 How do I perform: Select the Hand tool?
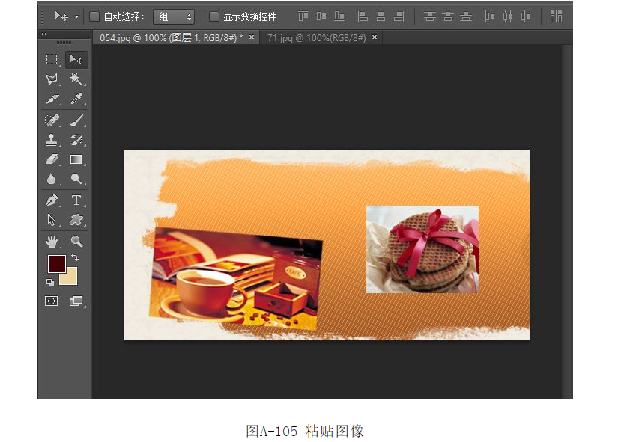[x=52, y=241]
